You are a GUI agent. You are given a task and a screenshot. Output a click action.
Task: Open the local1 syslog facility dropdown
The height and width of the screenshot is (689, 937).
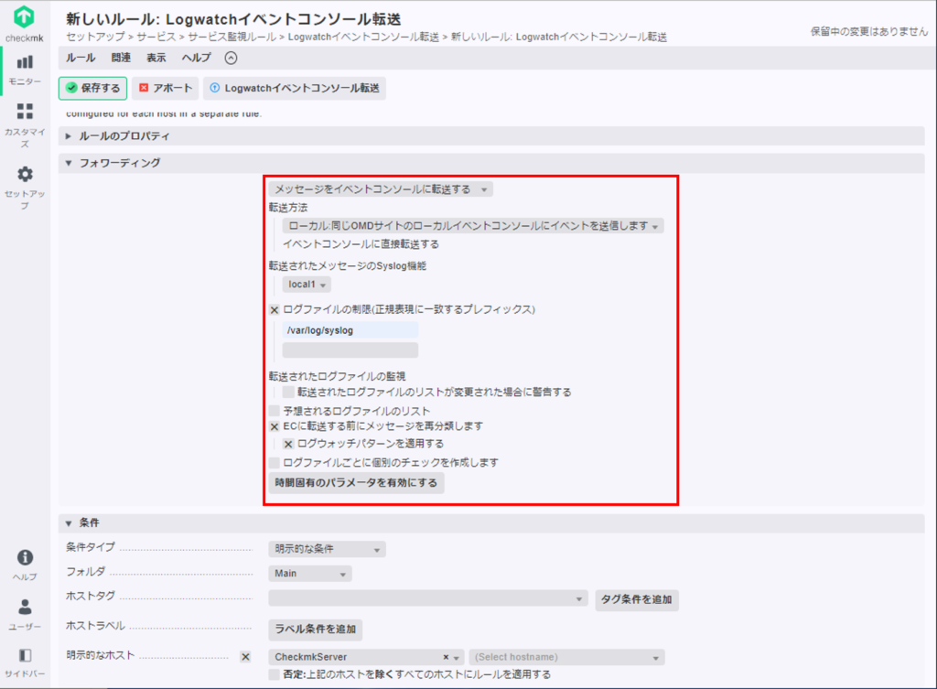click(x=307, y=285)
